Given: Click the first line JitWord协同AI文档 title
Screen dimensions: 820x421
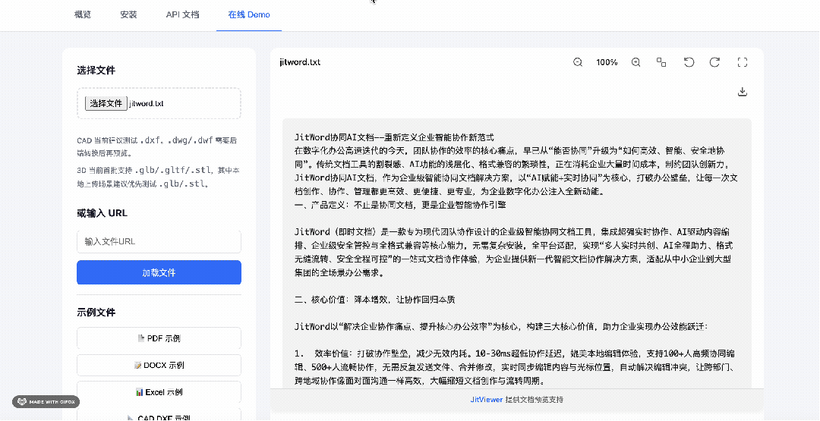Looking at the screenshot, I should pyautogui.click(x=394, y=138).
